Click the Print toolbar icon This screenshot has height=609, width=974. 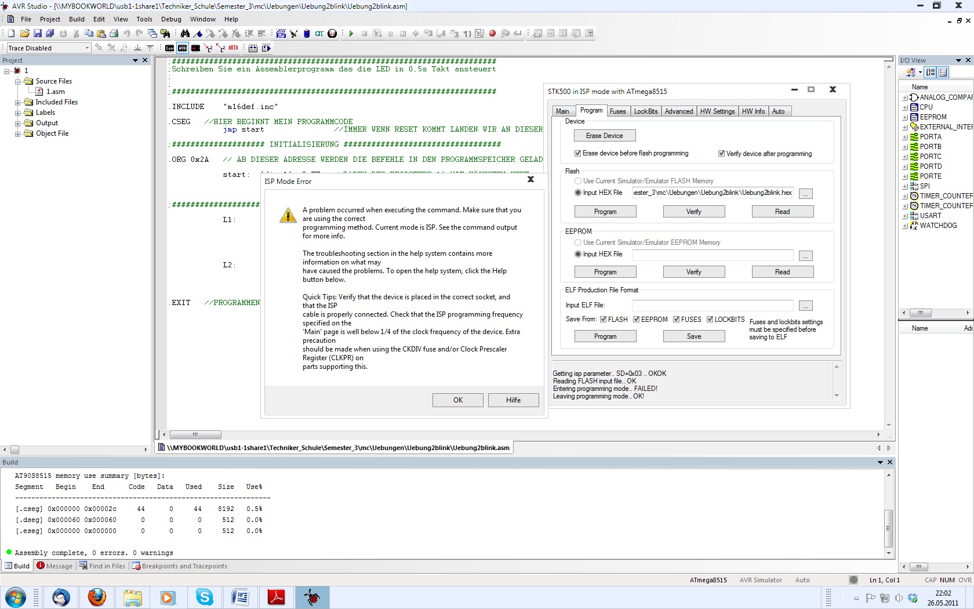(114, 34)
